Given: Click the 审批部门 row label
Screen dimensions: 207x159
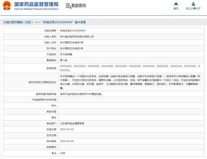Looking at the screenshot, I should tap(51, 123).
